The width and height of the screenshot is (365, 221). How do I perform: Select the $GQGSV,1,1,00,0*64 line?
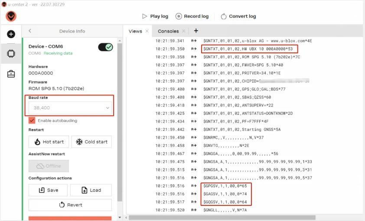(225, 202)
